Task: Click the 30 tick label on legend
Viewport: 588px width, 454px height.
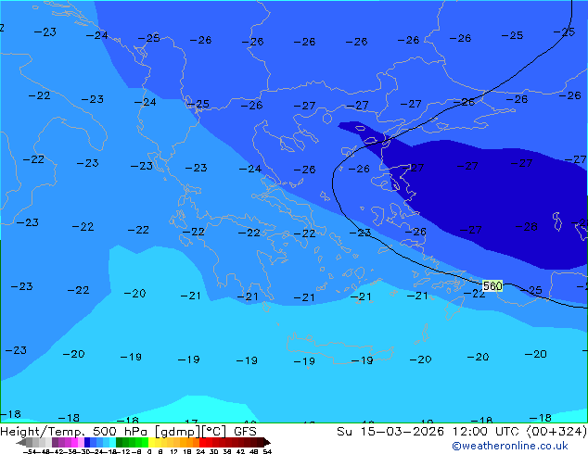Action: [213, 451]
